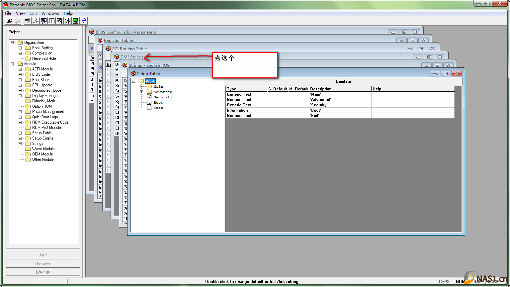The height and width of the screenshot is (287, 510).
Task: Open the Help menu
Action: click(x=68, y=13)
